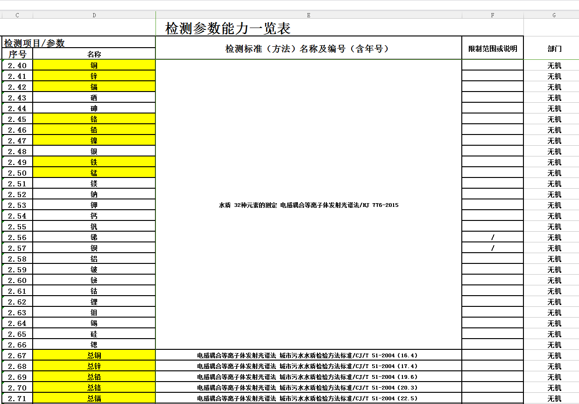
Task: Select the yellow 铅 cell in row 2.46
Action: click(x=94, y=129)
